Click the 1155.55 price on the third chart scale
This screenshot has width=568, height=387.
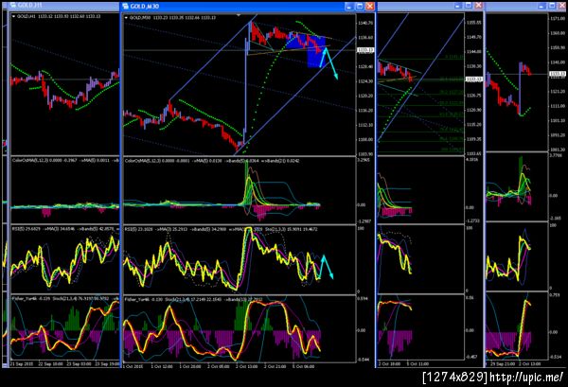474,23
